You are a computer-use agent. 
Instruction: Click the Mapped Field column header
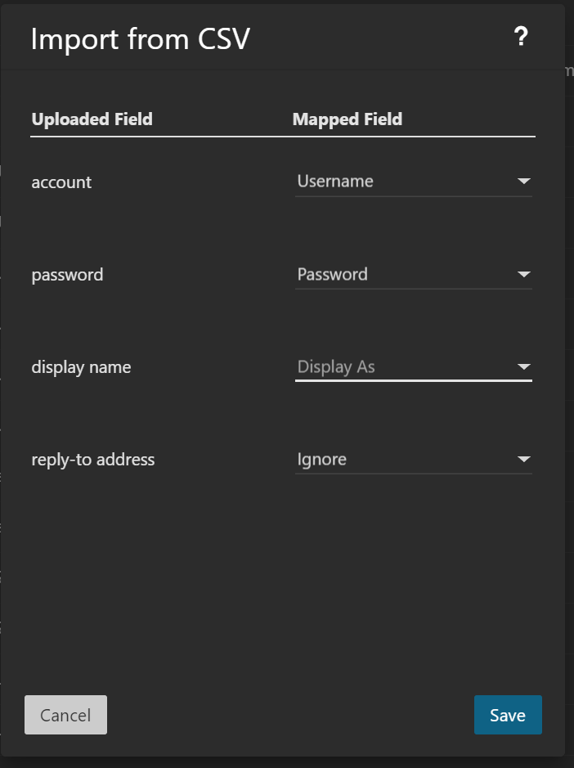tap(348, 119)
